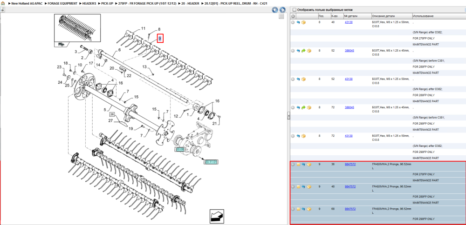Select callout number 19 in the diagram
Screen dimensions: 466x225
click(x=130, y=128)
